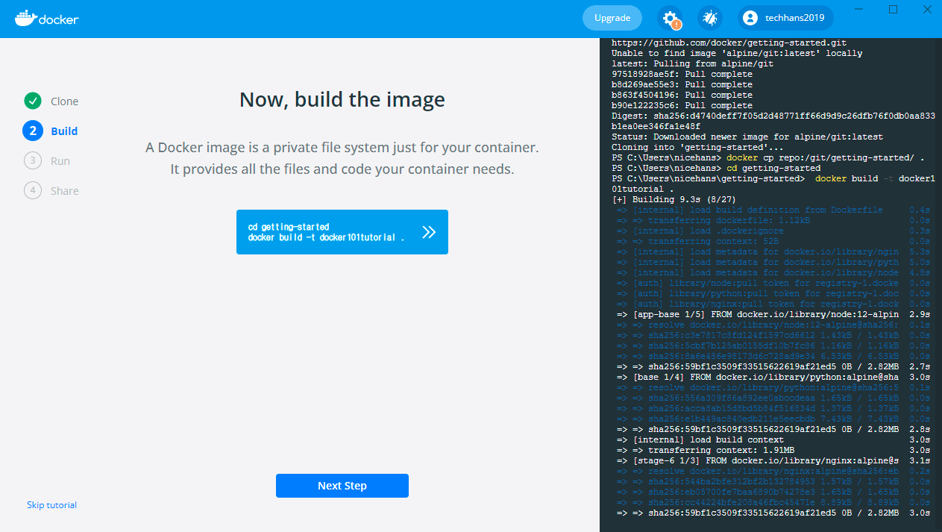Click the getting-started.git URL in terminal
Viewport: 942px width, 532px height.
(x=729, y=43)
